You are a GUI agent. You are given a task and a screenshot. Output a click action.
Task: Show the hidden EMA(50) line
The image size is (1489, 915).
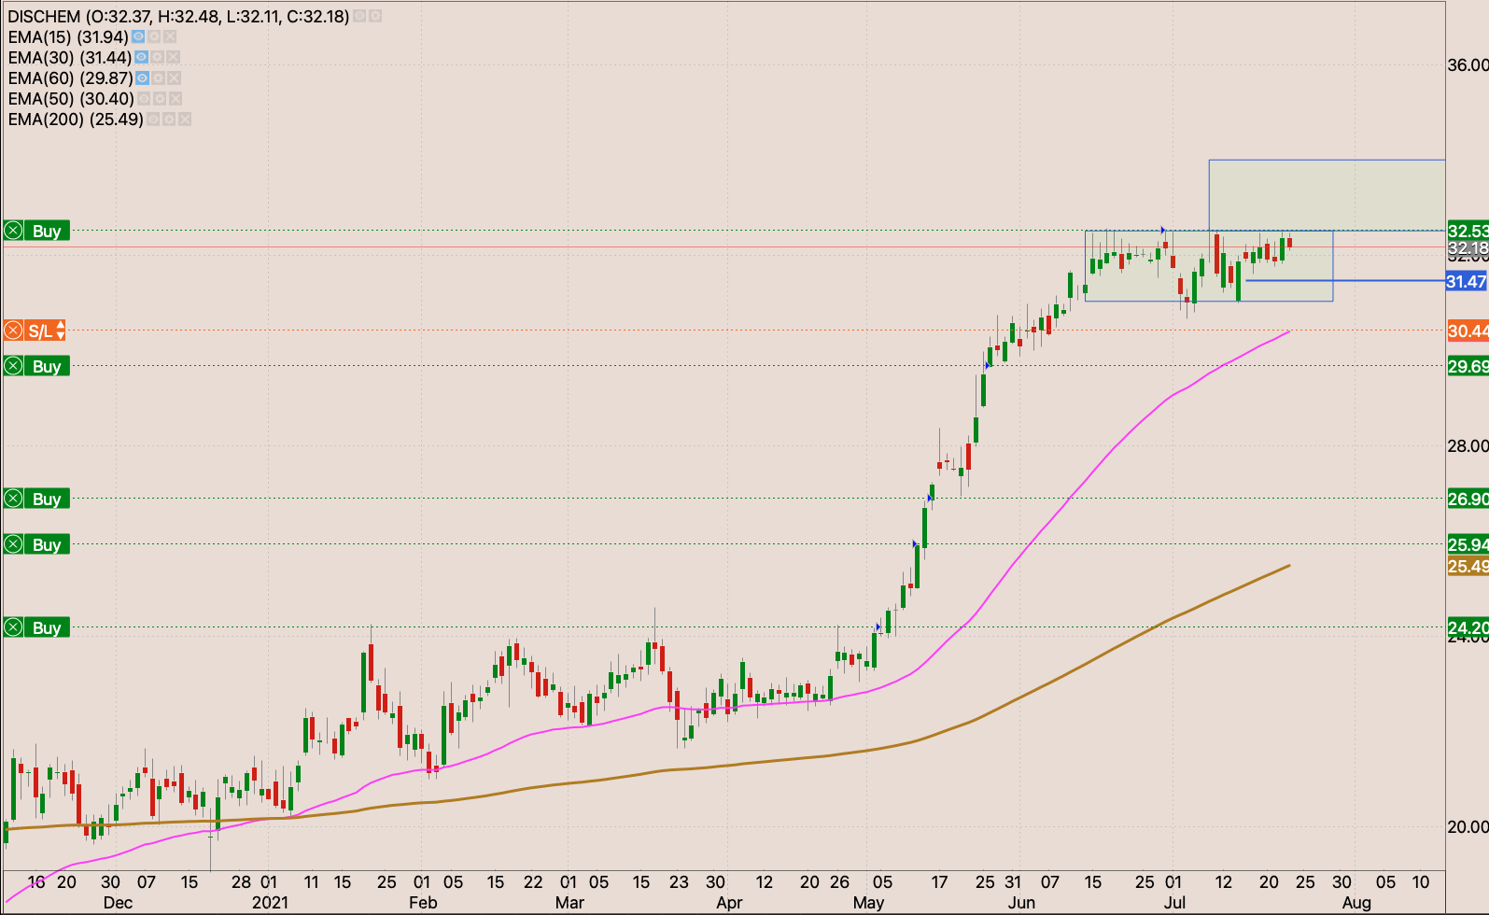144,99
